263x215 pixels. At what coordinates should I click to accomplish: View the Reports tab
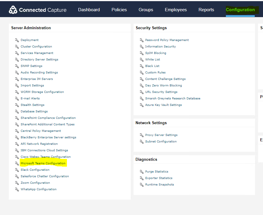(206, 10)
